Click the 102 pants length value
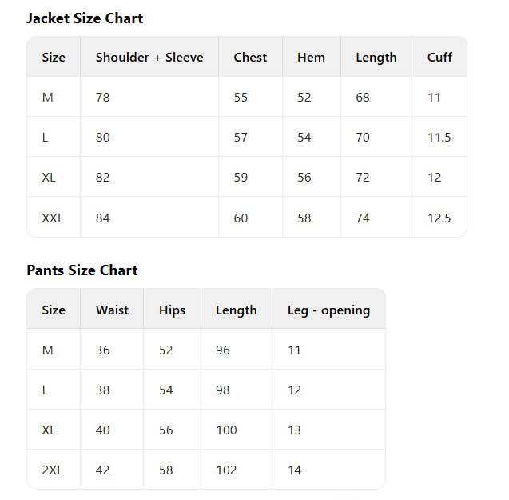This screenshot has height=500, width=509. (x=226, y=470)
